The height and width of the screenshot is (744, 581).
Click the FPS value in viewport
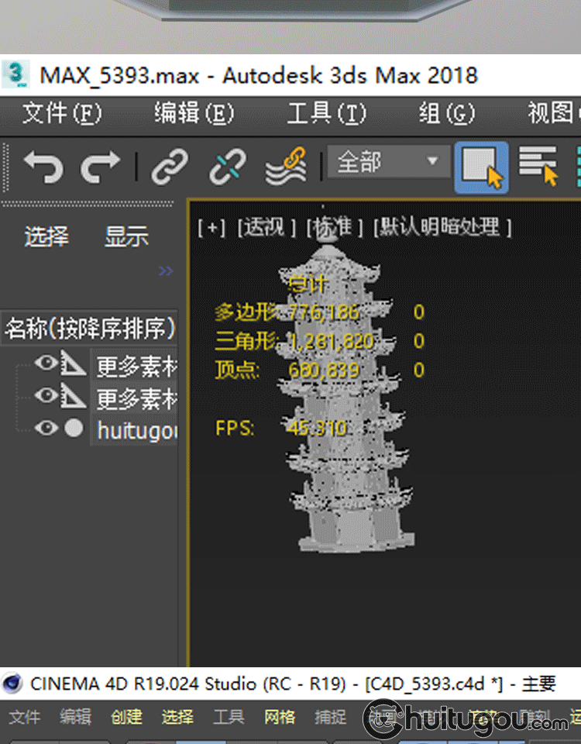(318, 429)
